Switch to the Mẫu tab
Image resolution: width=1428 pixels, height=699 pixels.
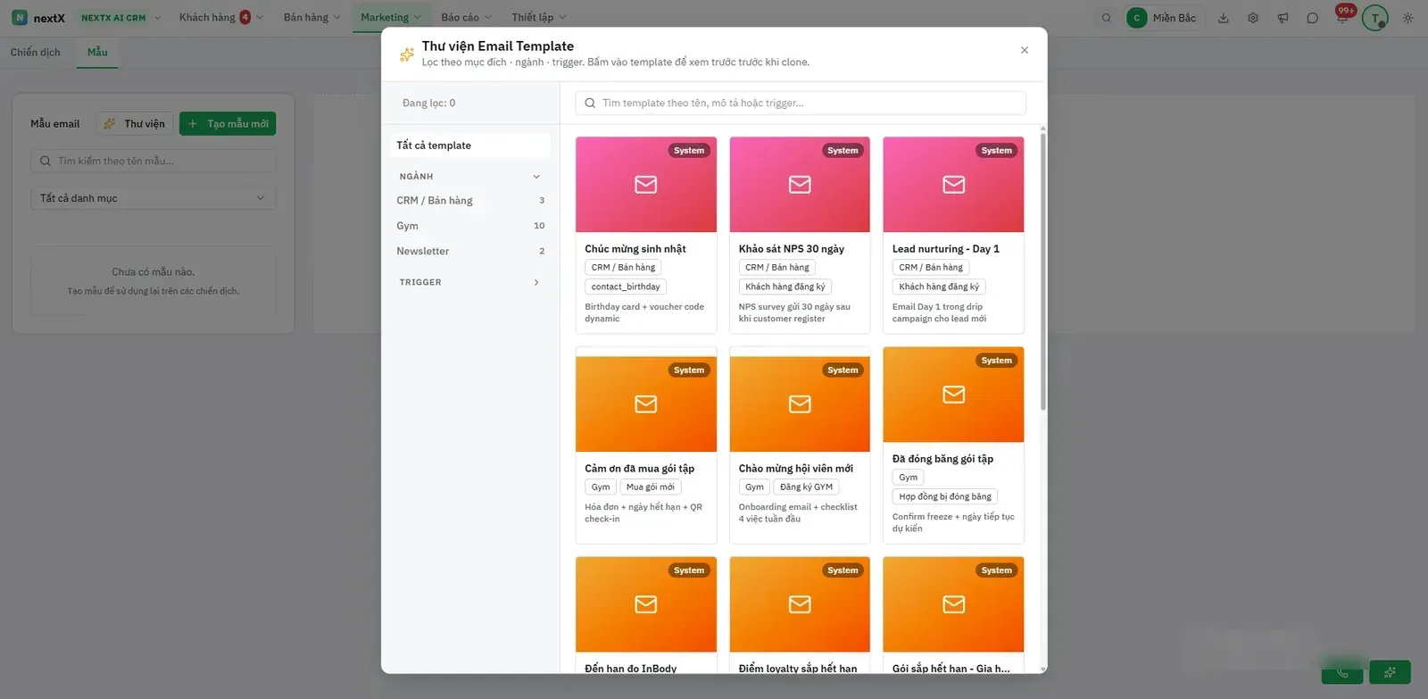tap(97, 53)
